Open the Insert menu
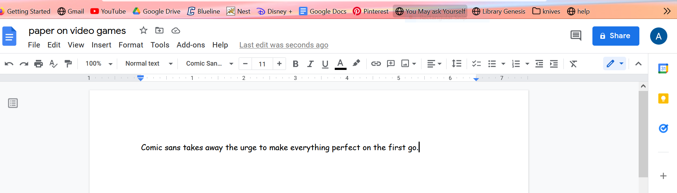The image size is (677, 193). 101,45
